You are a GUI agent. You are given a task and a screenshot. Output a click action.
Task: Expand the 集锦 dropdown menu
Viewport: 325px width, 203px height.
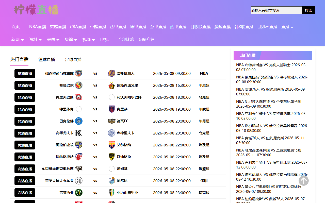tap(71, 40)
